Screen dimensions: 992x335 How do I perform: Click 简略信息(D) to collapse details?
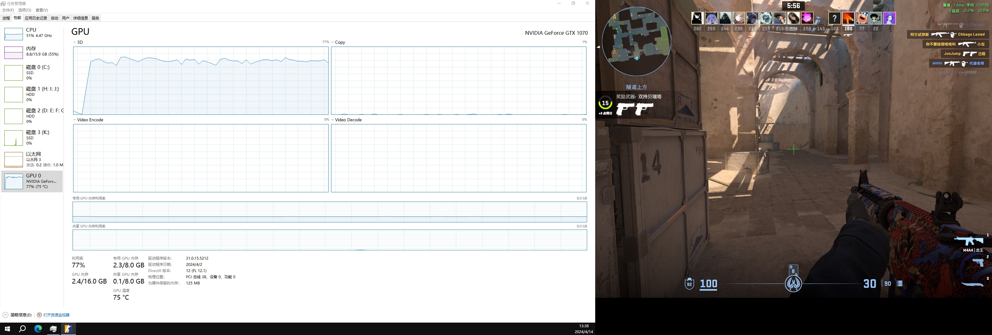[21, 315]
